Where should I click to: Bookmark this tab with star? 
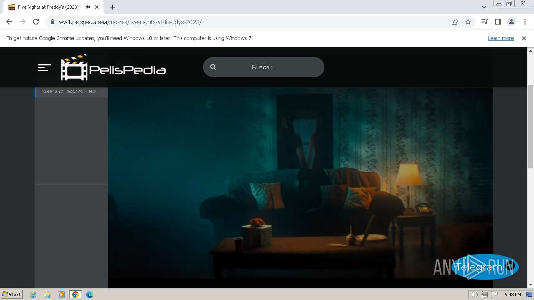point(468,22)
